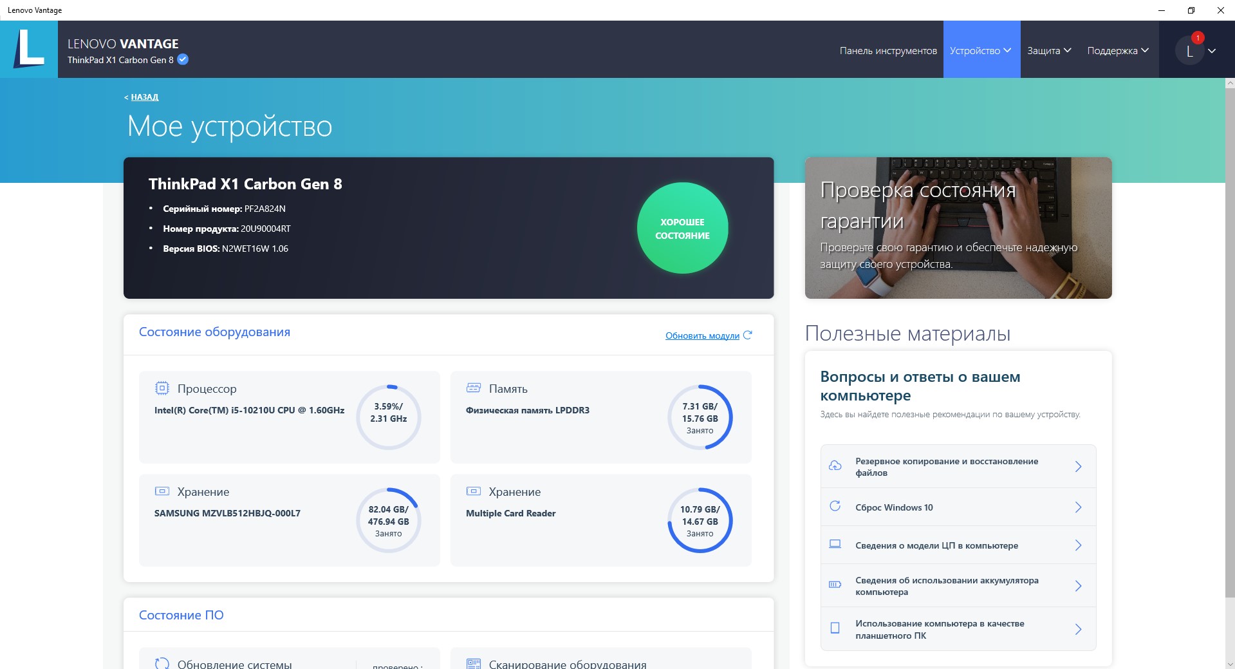Open Сведения об использовании аккумулятора item
Image resolution: width=1235 pixels, height=669 pixels.
pos(958,586)
